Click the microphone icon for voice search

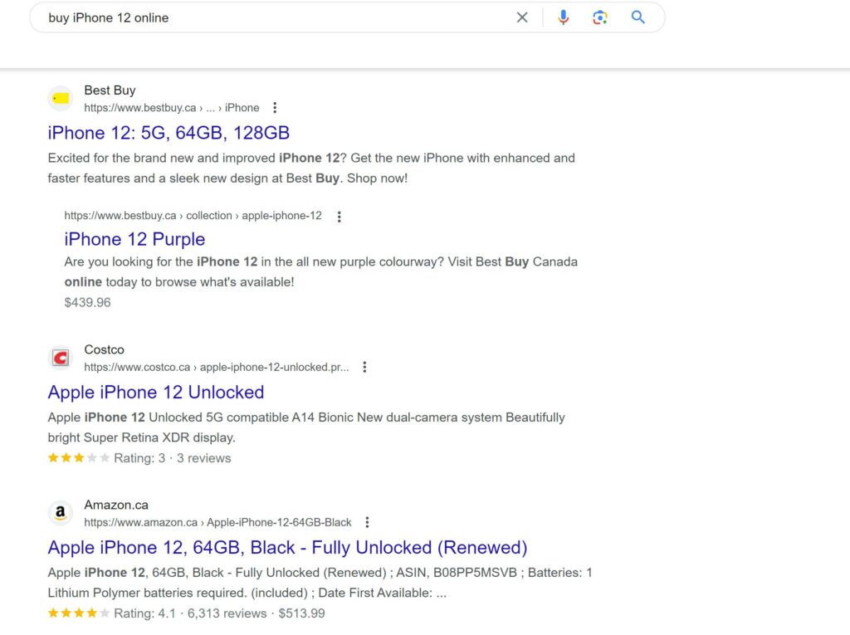[564, 17]
